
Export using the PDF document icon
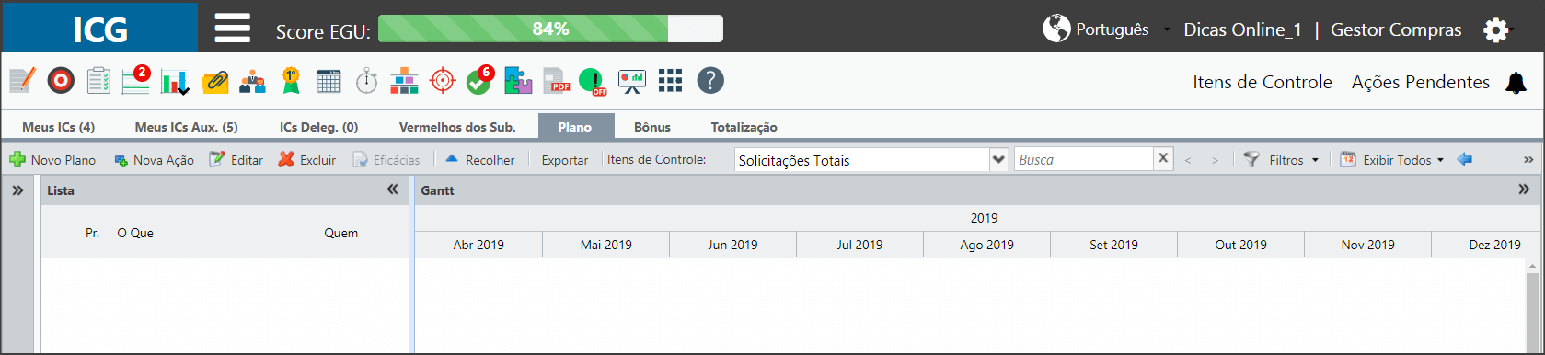click(557, 81)
